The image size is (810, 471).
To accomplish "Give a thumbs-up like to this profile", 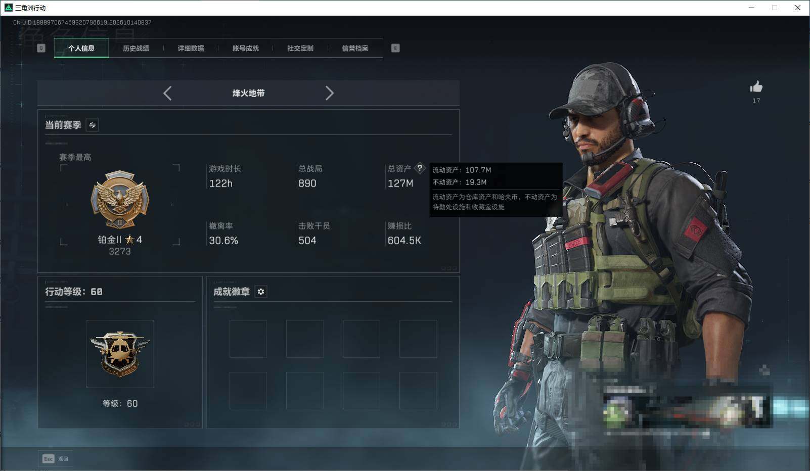I will click(756, 87).
